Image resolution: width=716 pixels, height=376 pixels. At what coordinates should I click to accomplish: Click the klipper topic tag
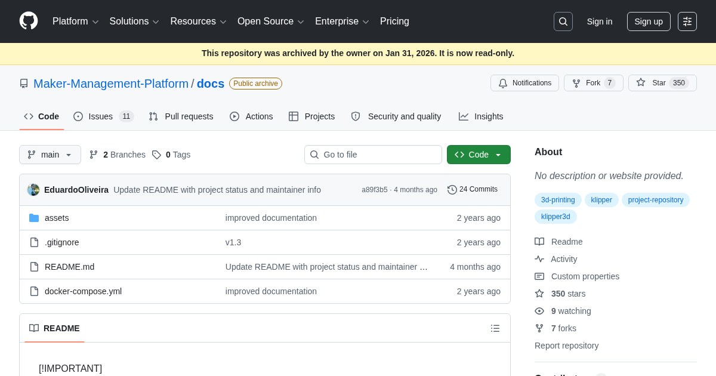(x=601, y=200)
